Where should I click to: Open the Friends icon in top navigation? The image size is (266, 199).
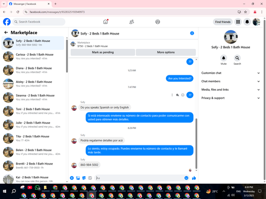click(131, 22)
